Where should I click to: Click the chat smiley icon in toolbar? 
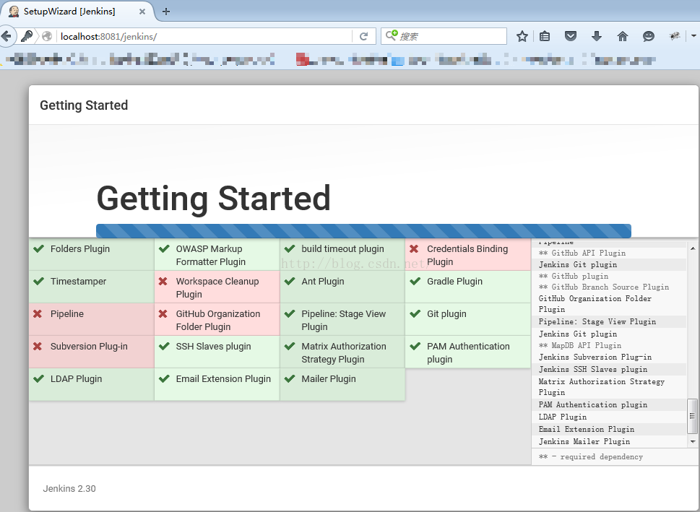tap(648, 37)
